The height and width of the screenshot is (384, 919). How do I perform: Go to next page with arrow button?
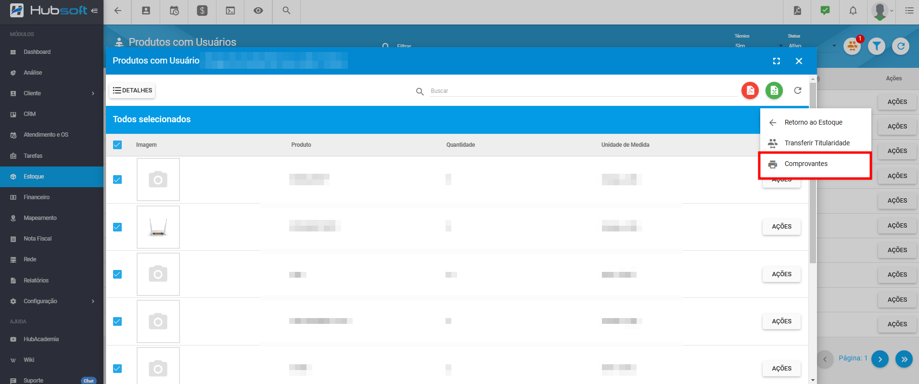(x=880, y=359)
